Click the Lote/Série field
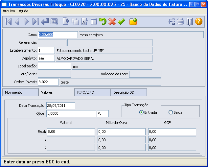The image size is (208, 167). pyautogui.click(x=55, y=74)
